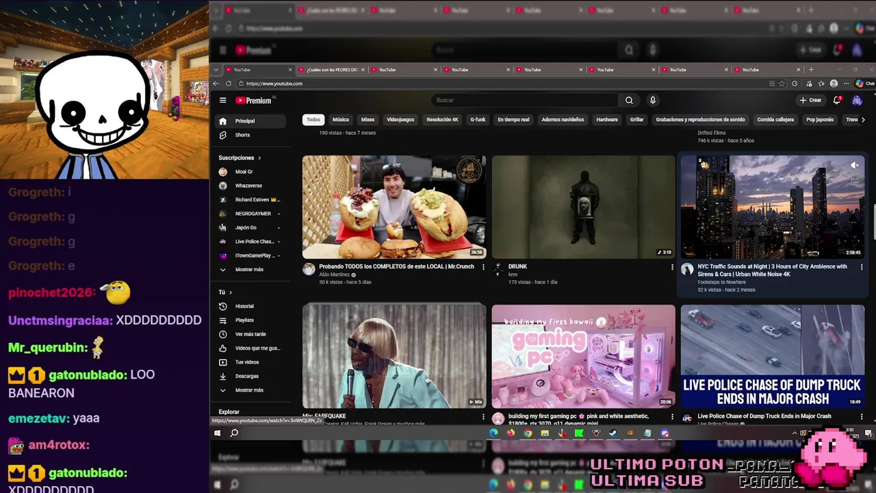Viewport: 876px width, 493px height.
Task: Open options for Live Police Chase video
Action: tap(861, 416)
